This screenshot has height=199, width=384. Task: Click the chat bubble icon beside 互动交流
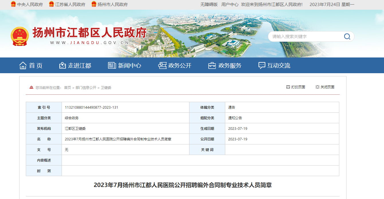(262, 65)
